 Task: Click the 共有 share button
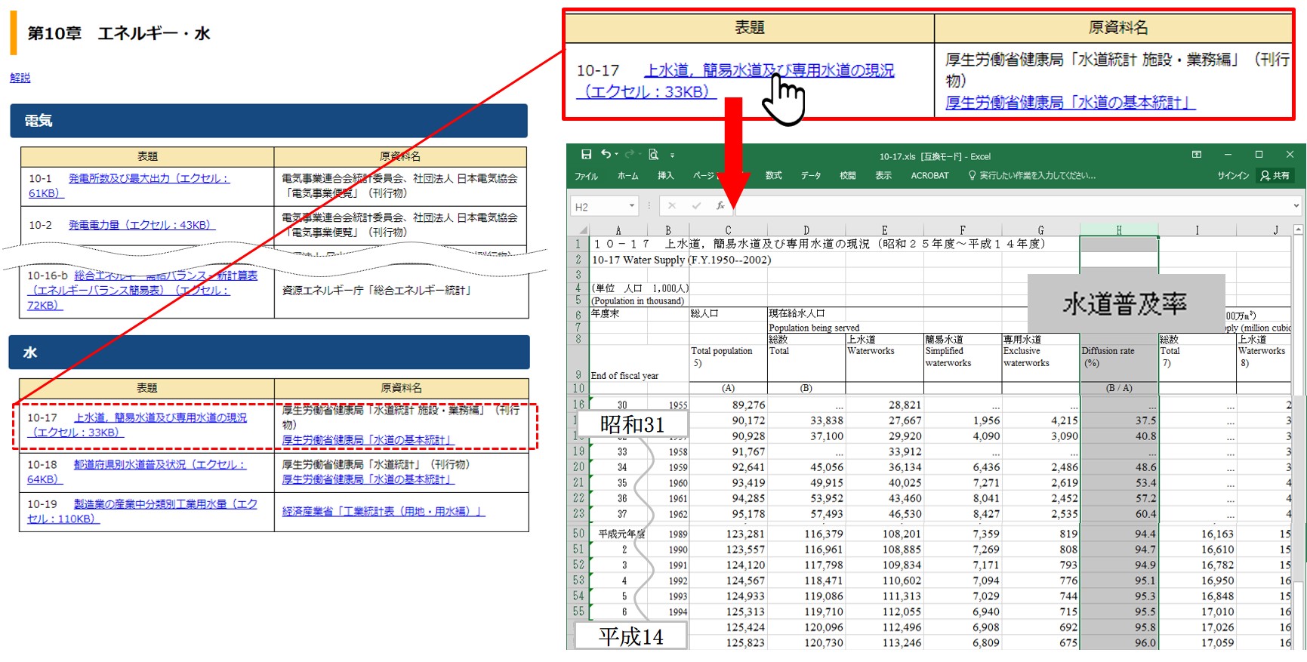coord(1275,176)
